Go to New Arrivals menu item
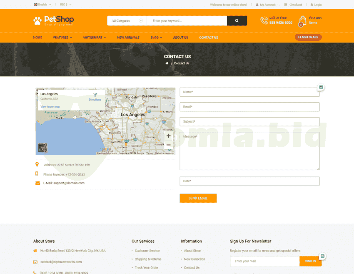This screenshot has height=274, width=354. click(128, 38)
